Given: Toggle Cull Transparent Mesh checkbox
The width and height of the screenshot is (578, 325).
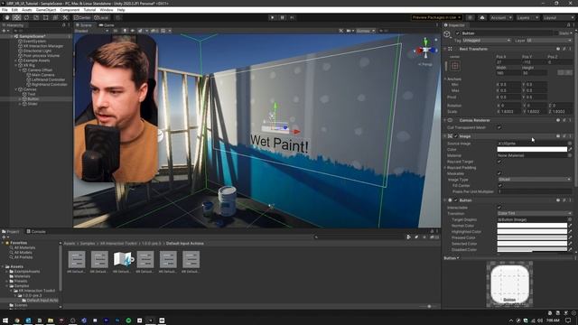Looking at the screenshot, I should (499, 127).
